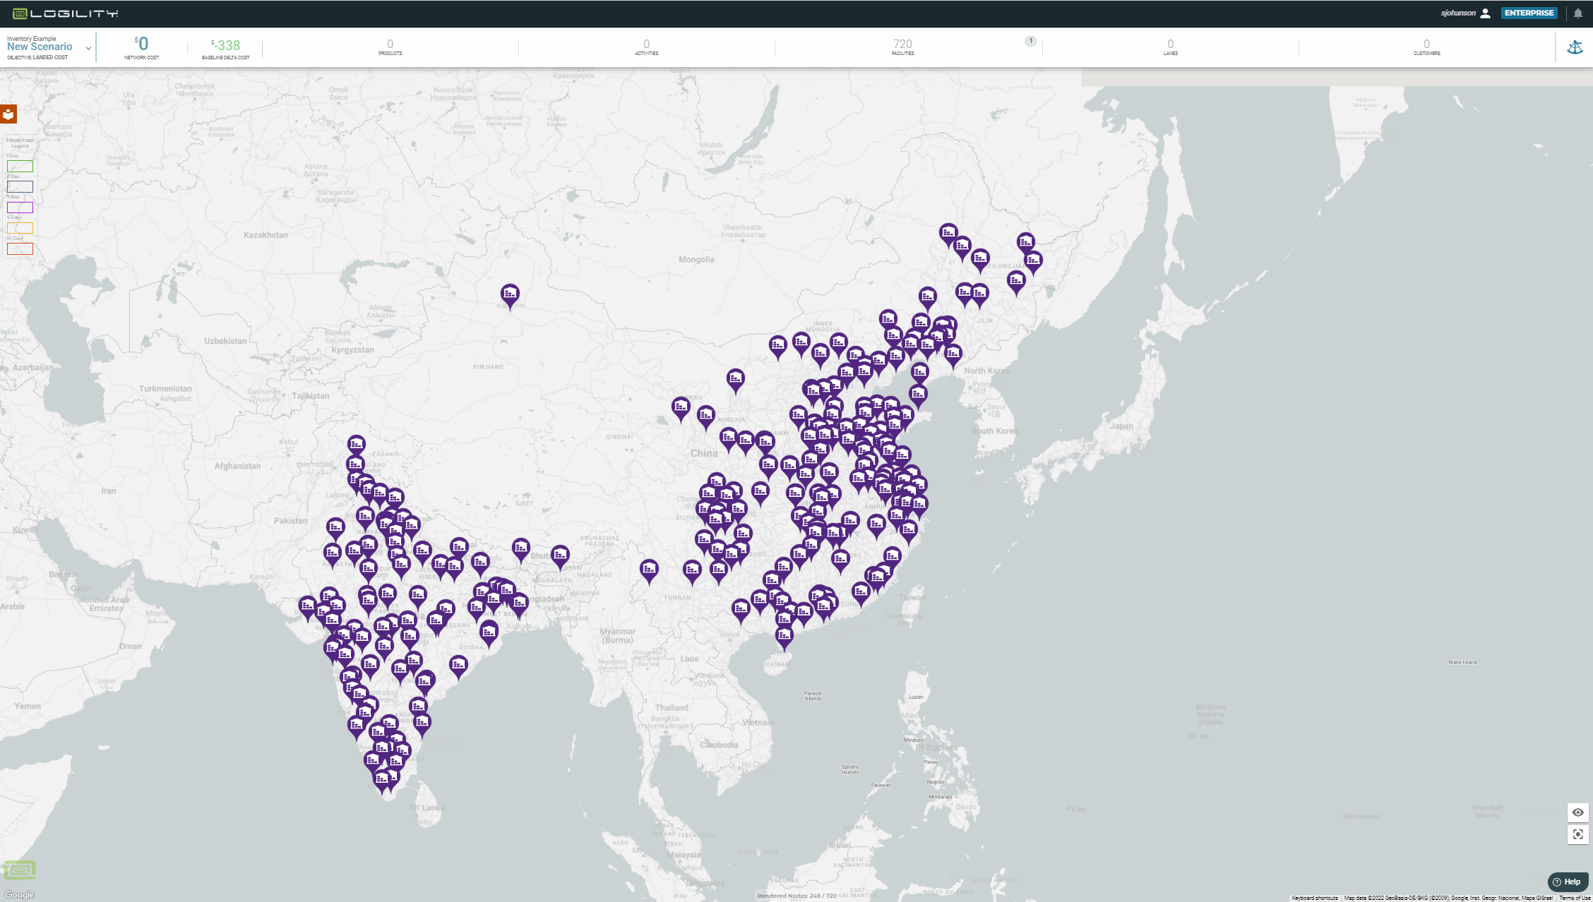
Task: Toggle the 5+ Day heatmap legend box
Action: tap(20, 248)
